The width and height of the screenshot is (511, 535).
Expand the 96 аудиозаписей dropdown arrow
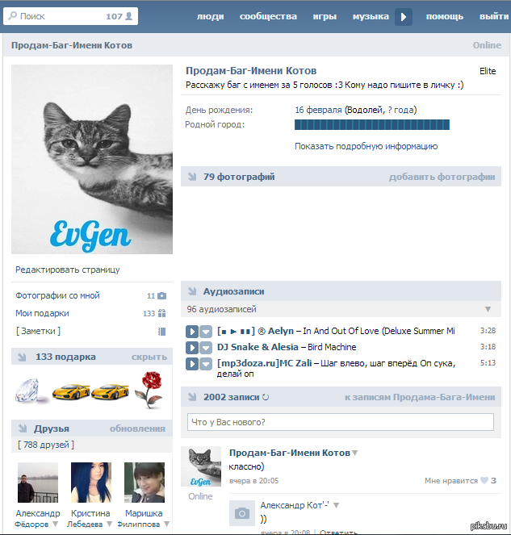coord(488,309)
